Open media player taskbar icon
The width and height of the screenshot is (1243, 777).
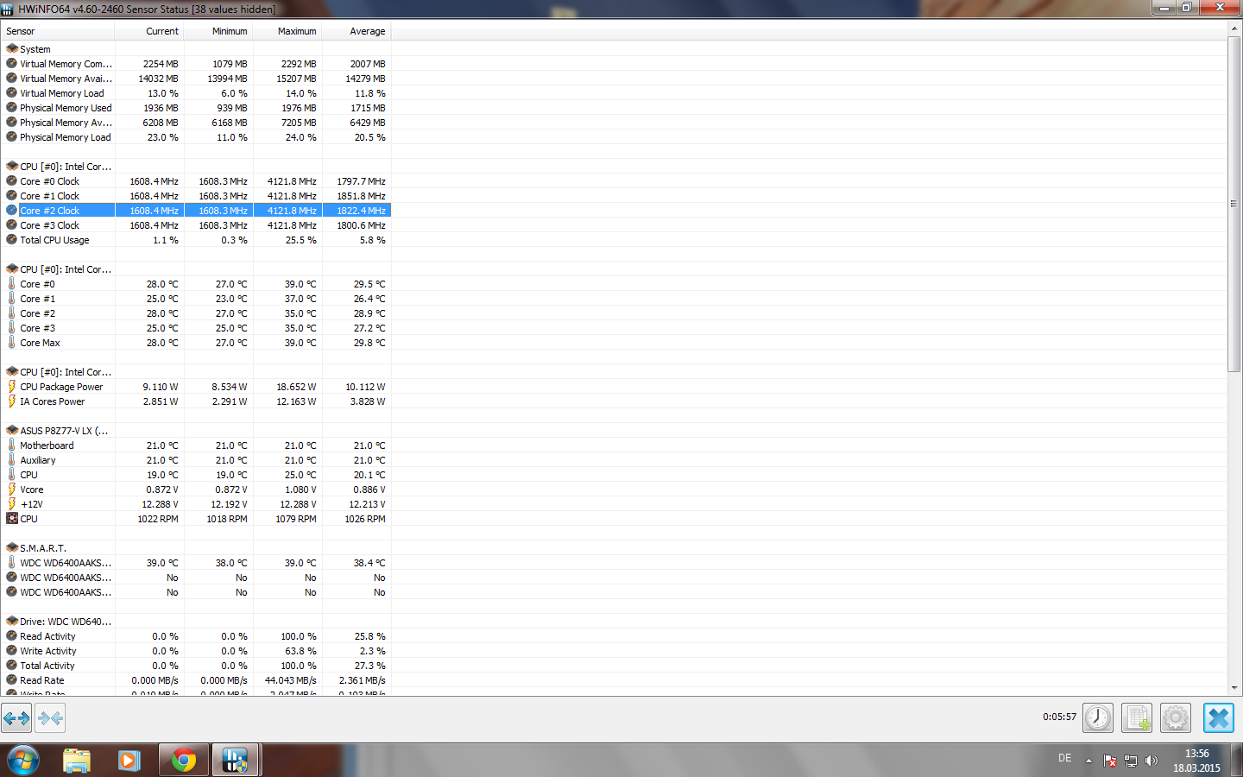(129, 760)
